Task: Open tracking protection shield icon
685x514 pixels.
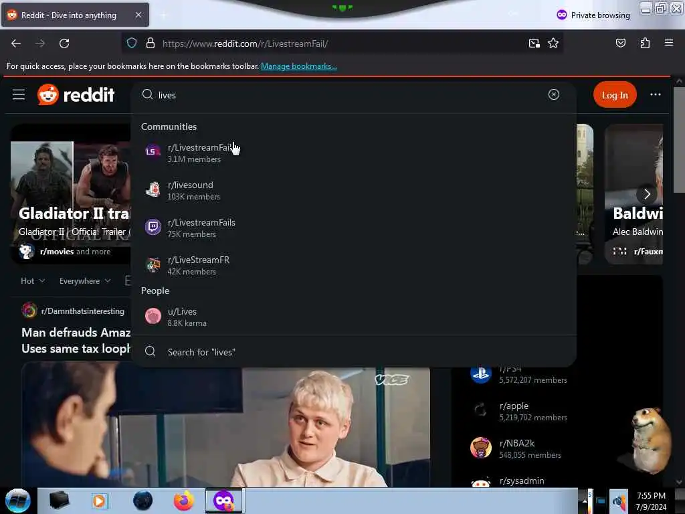Action: [132, 44]
